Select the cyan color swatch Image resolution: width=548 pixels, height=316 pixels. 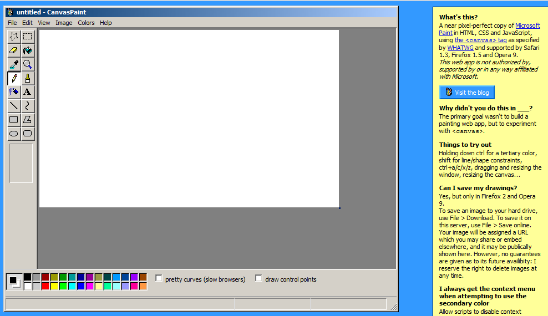(x=72, y=286)
